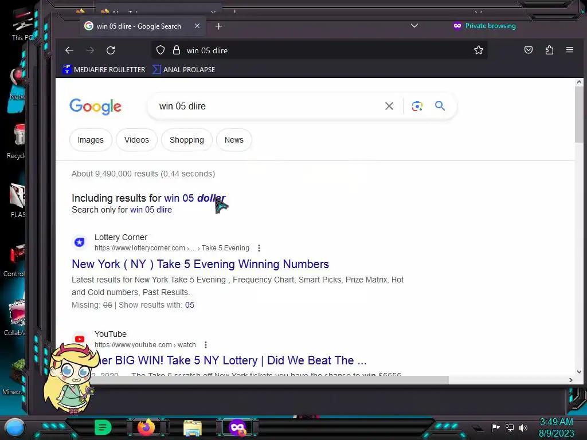Click the volume speaker tray icon
This screenshot has height=440, width=587.
point(523,427)
